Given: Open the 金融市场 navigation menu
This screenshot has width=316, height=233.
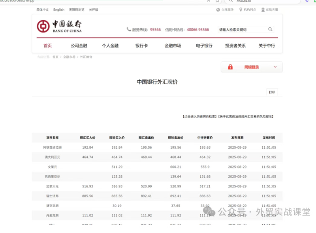Looking at the screenshot, I should pos(173,46).
